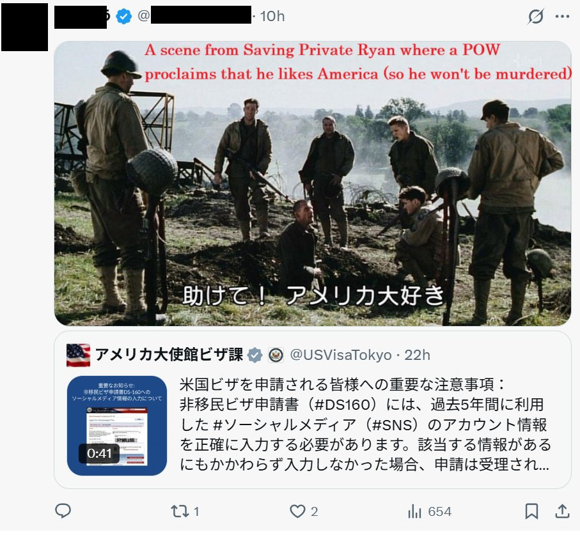Click the 22h quoted post timestamp
This screenshot has height=537, width=580.
(417, 355)
